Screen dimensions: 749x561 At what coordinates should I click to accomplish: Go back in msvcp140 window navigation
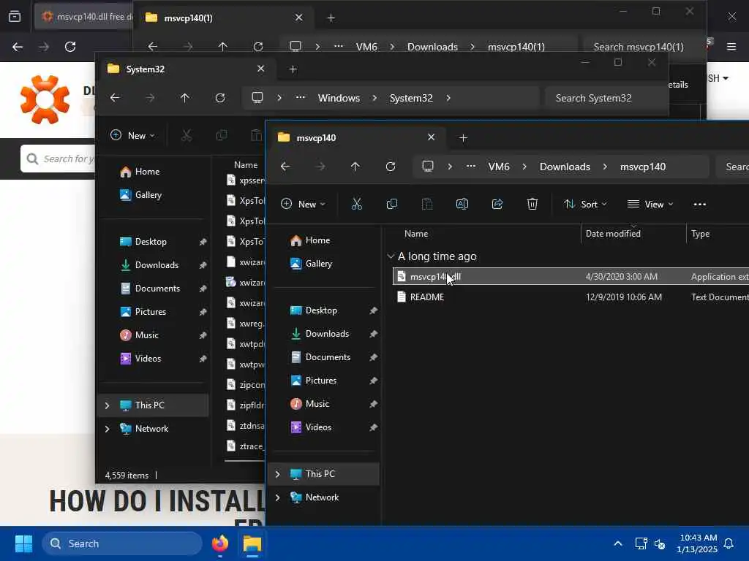(285, 167)
